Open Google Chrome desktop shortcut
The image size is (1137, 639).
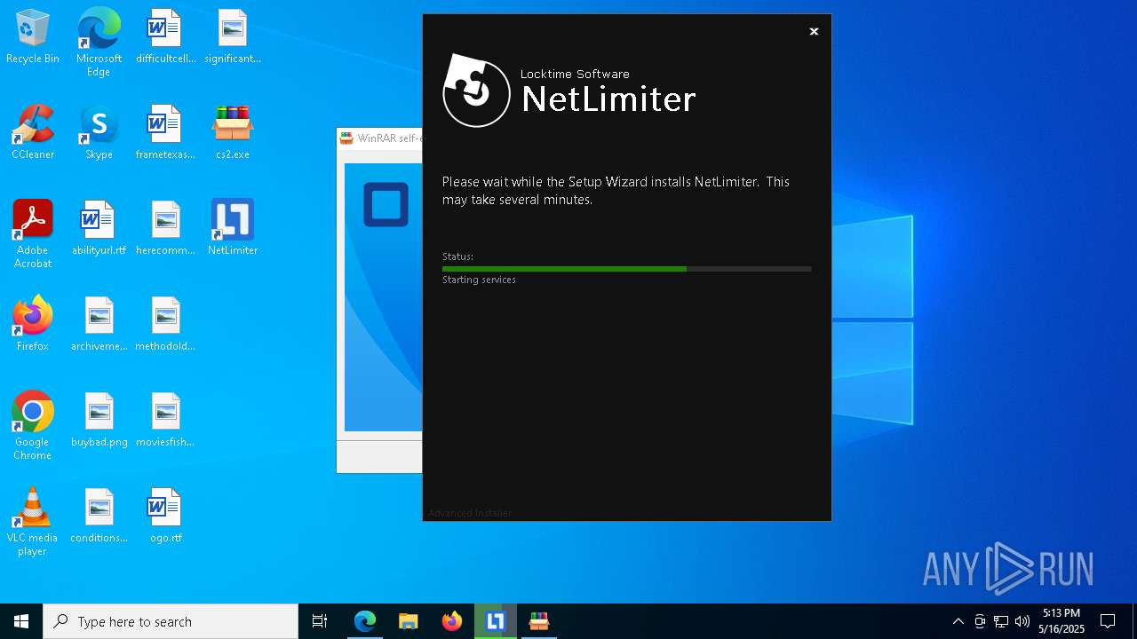(33, 426)
